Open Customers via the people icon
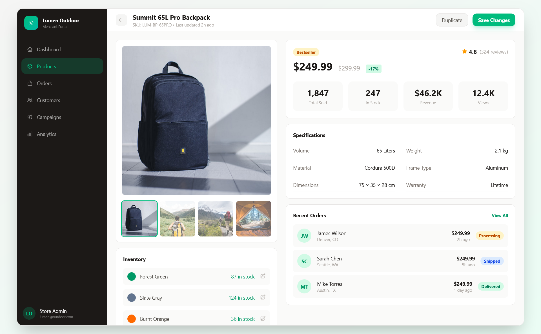Viewport: 541px width, 334px height. [30, 100]
